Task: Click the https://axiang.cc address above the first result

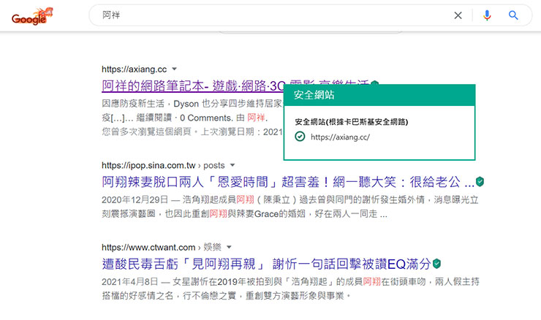Action: coord(135,69)
